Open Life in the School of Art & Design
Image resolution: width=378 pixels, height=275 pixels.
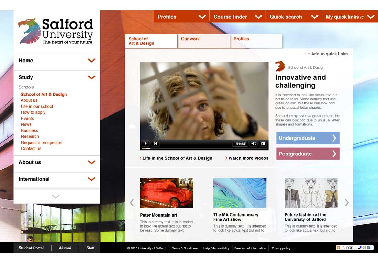click(x=176, y=158)
